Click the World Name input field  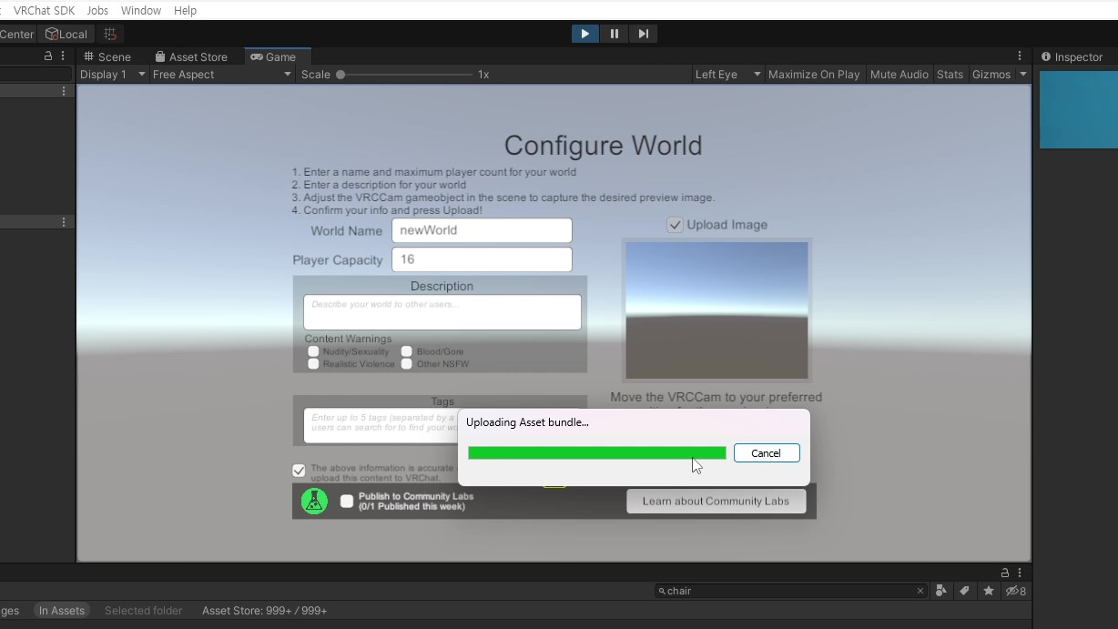click(482, 230)
